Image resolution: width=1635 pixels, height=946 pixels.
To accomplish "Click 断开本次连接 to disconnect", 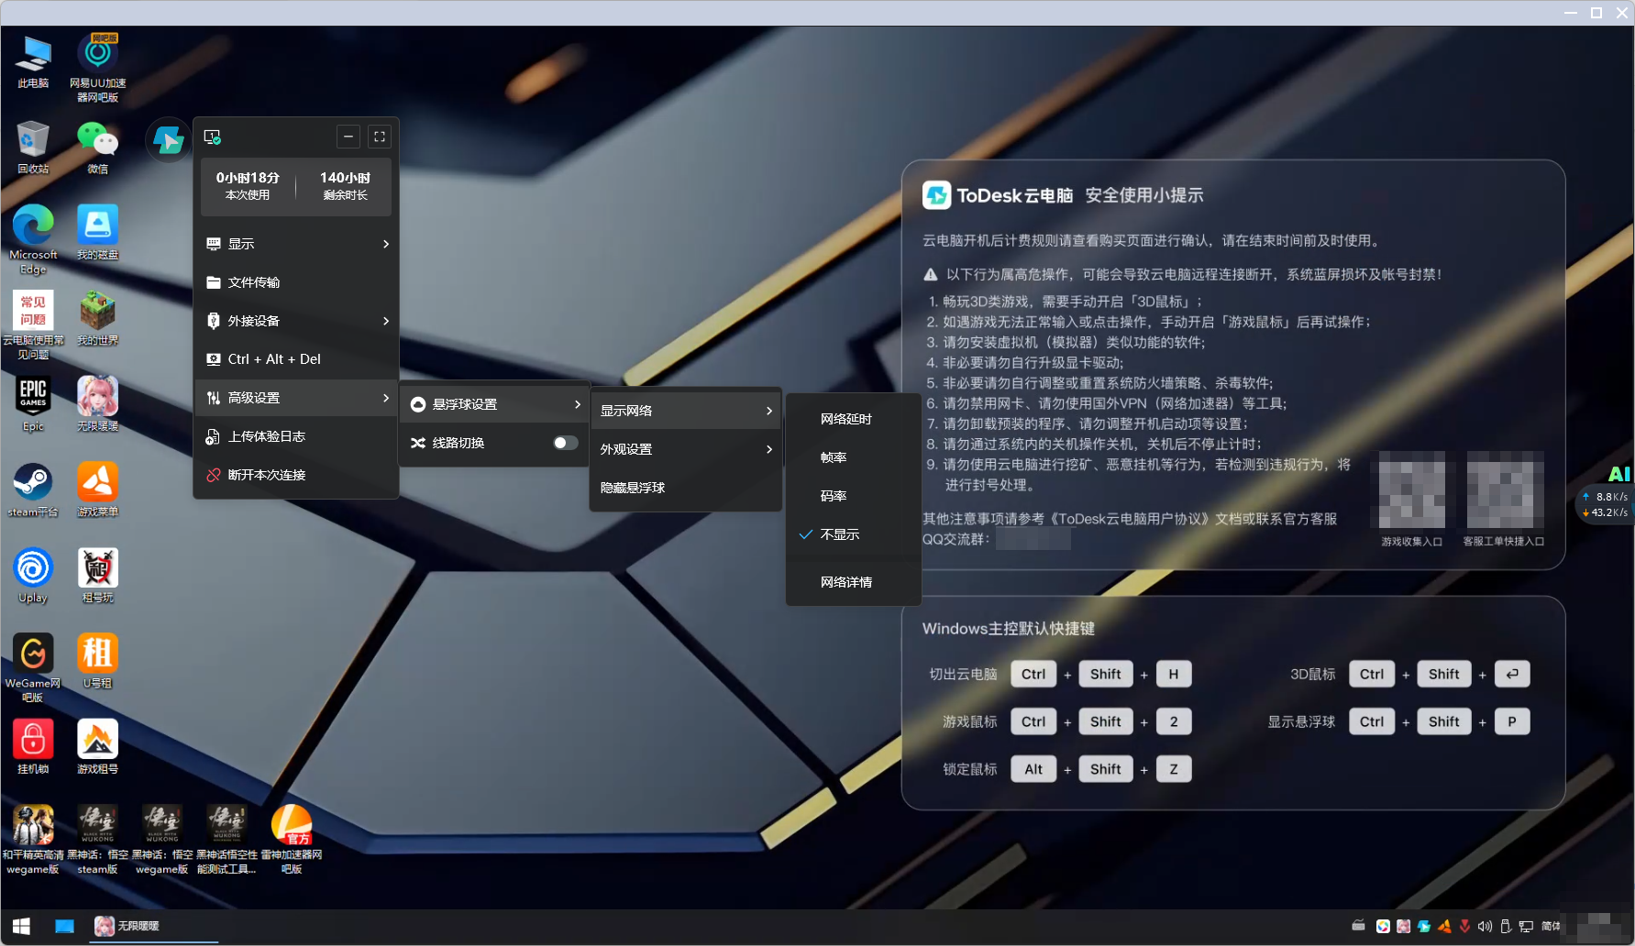I will (x=296, y=475).
